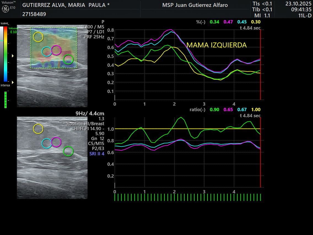Click the GE logo icon

[x=5, y=9]
